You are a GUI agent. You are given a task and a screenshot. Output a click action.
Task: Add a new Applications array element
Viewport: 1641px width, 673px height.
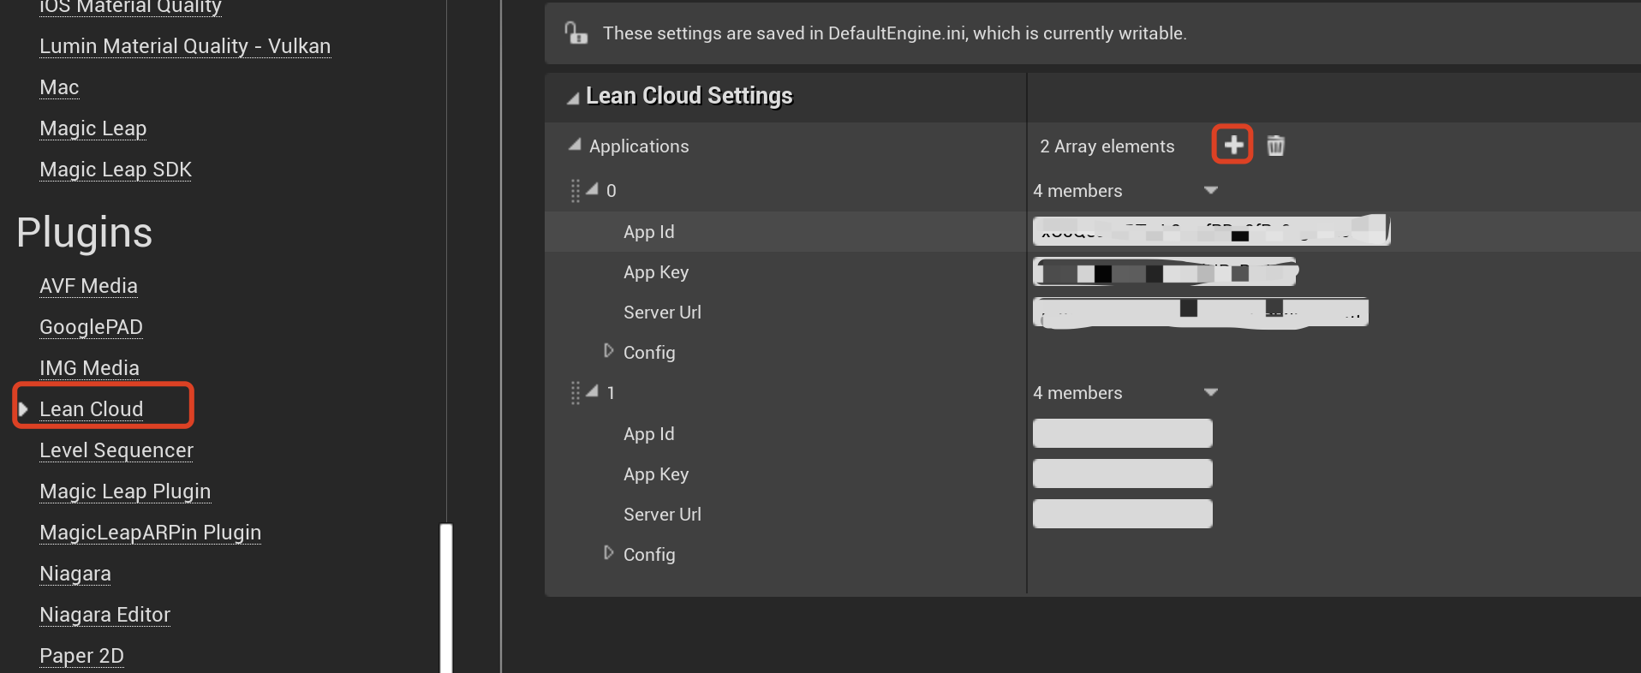coord(1232,145)
